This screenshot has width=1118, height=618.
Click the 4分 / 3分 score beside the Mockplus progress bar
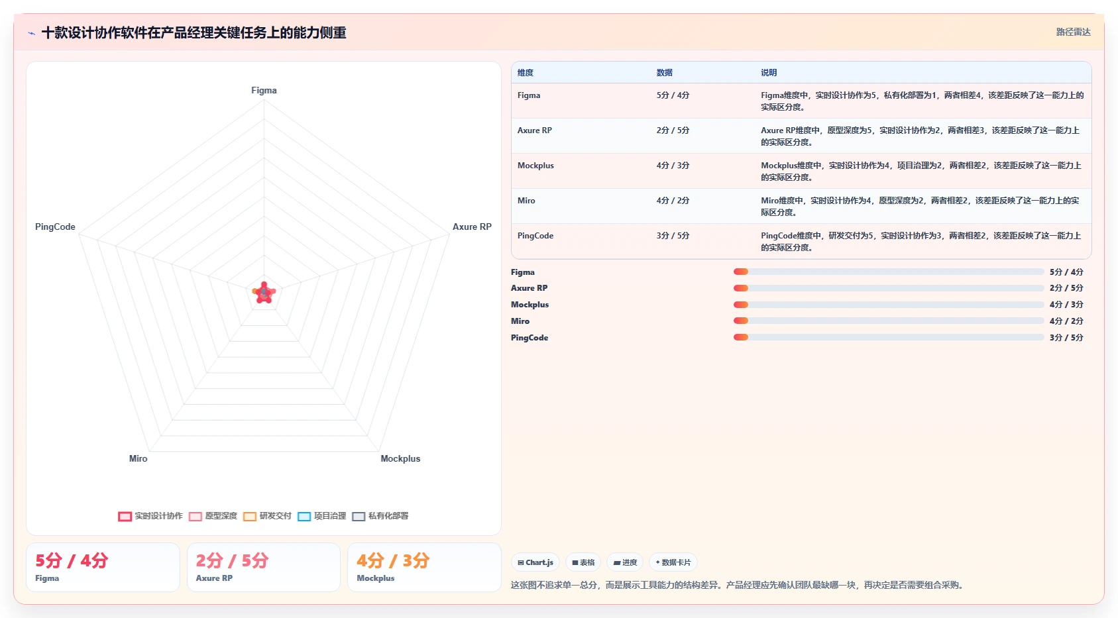1066,305
